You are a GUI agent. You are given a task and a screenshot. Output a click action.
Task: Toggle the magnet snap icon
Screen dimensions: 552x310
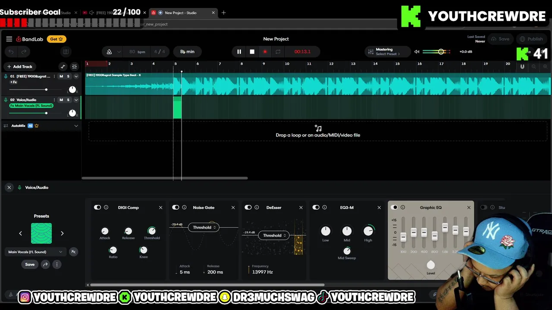(x=522, y=67)
